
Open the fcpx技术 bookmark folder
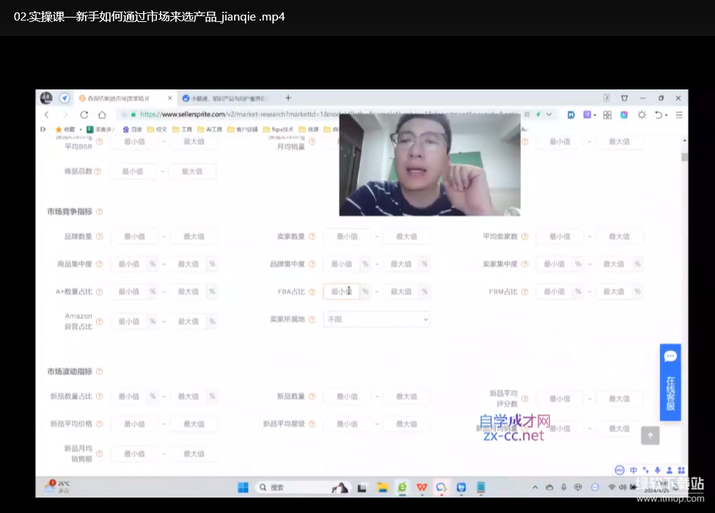(279, 130)
